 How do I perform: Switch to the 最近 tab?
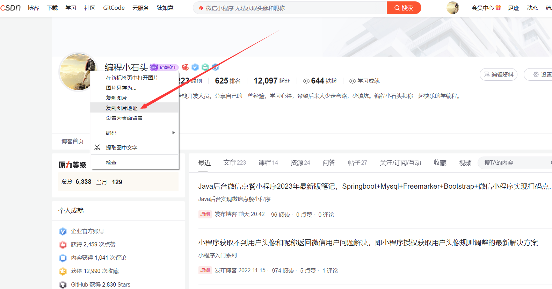click(x=205, y=162)
